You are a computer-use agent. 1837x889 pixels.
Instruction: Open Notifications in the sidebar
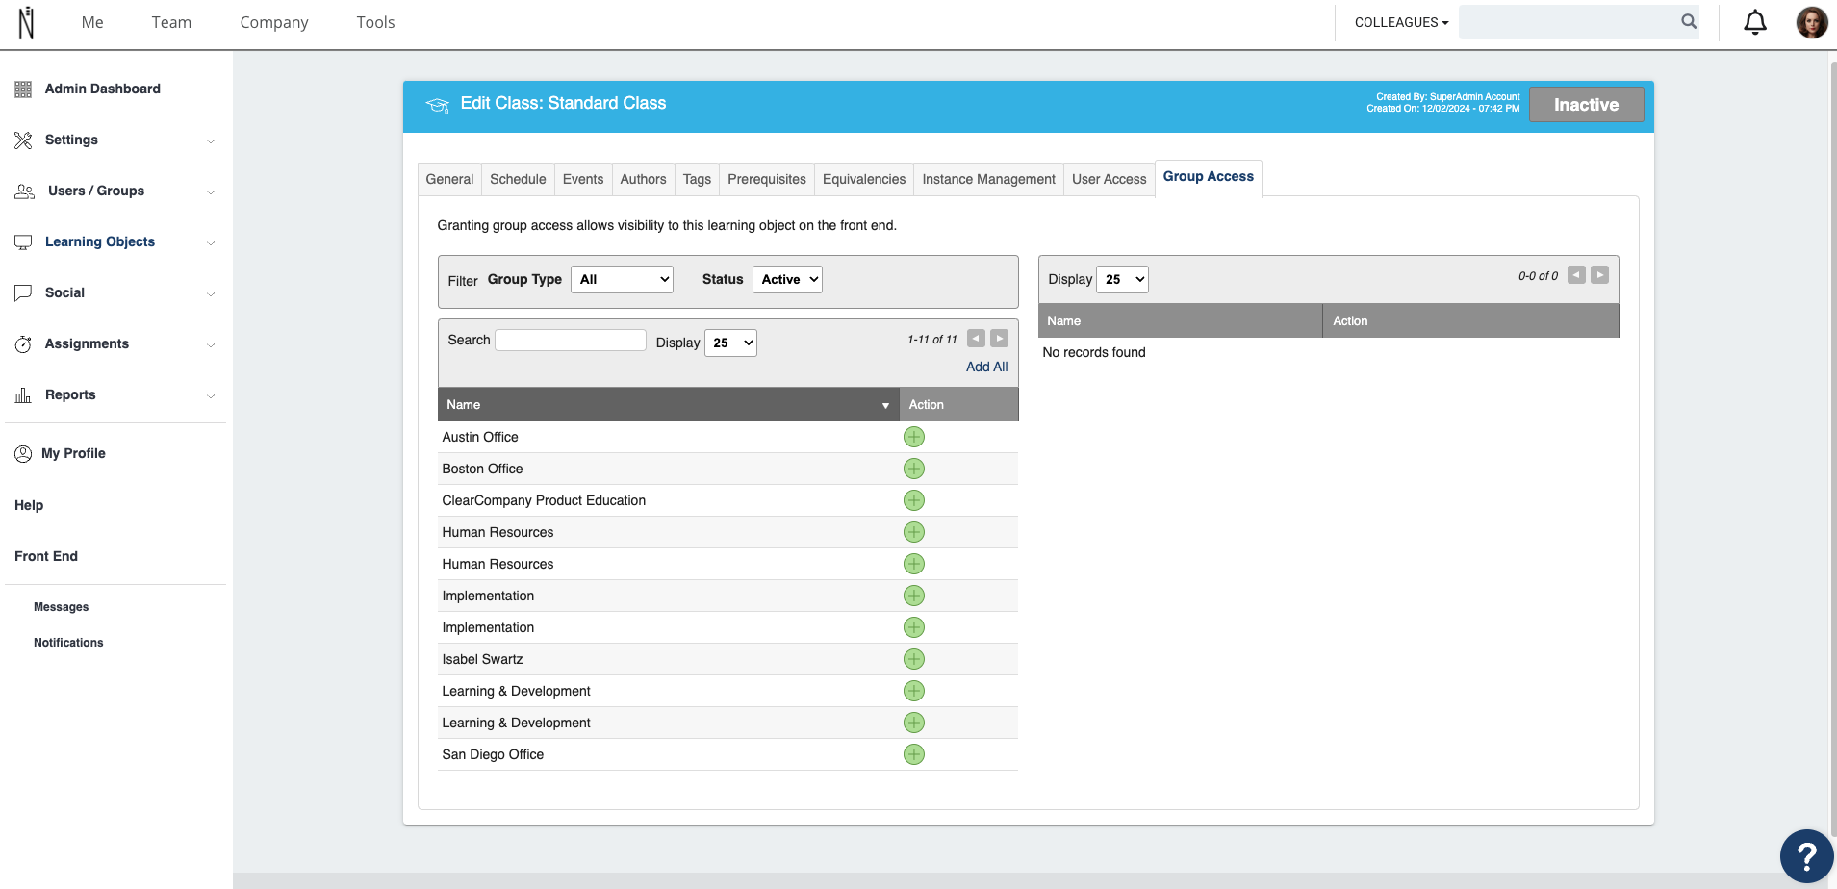tap(68, 643)
